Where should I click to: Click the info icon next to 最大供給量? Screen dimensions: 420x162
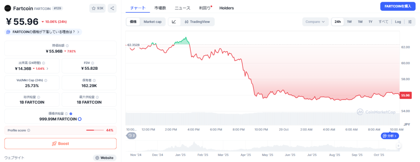[97, 97]
